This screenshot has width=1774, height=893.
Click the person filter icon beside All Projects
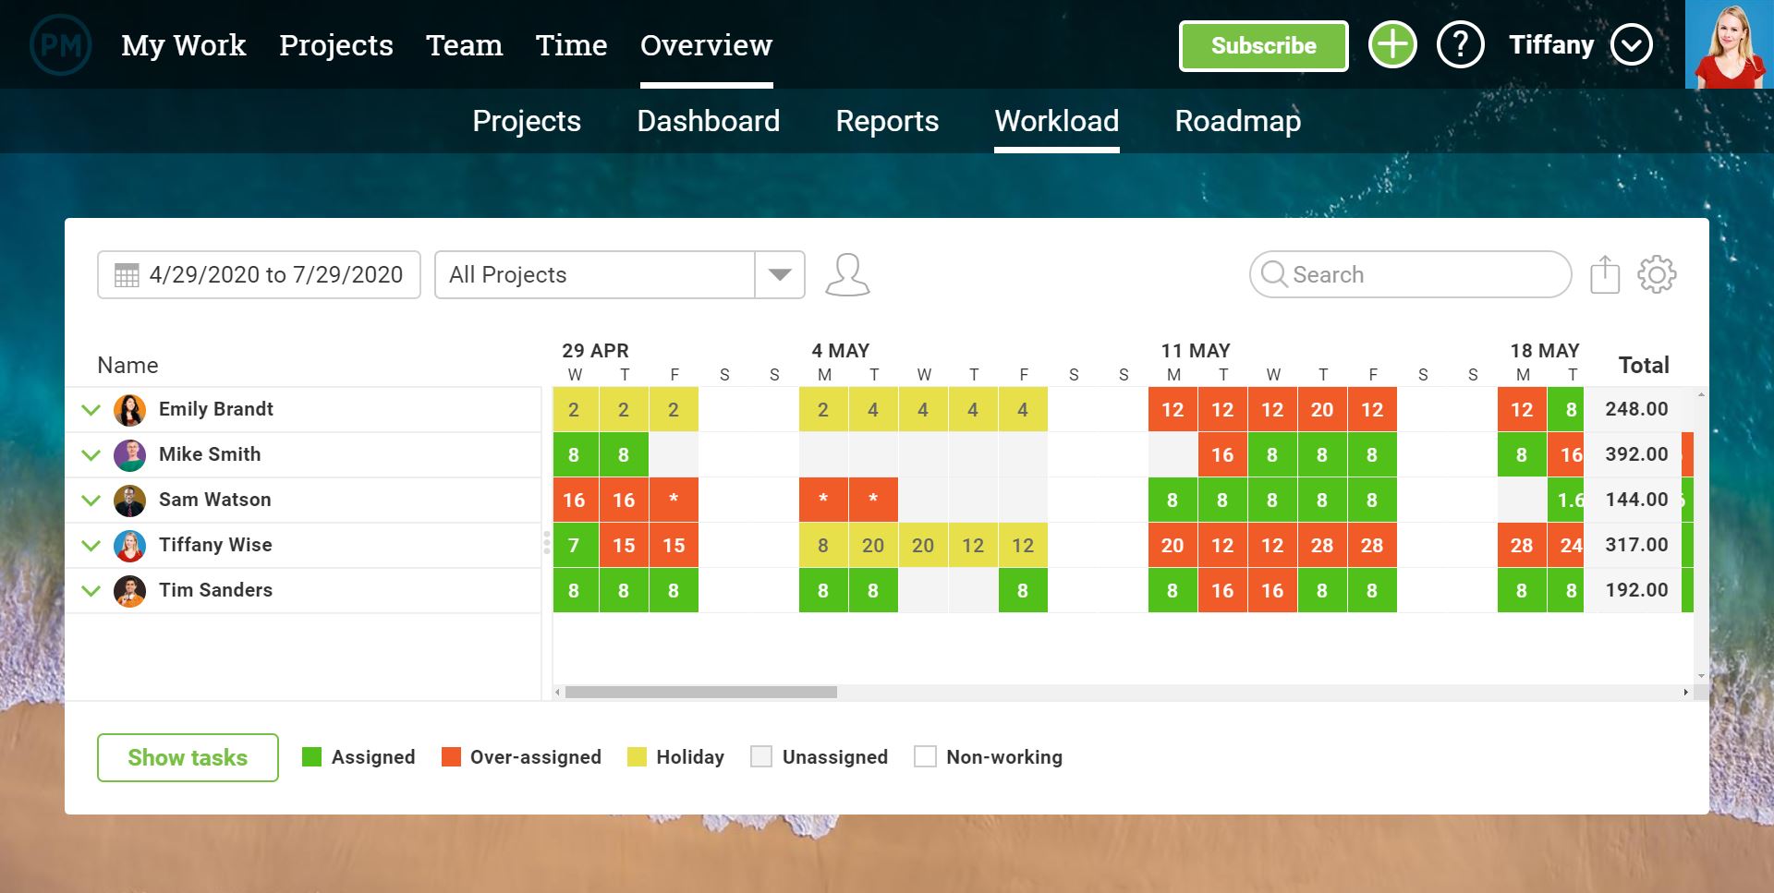(848, 274)
